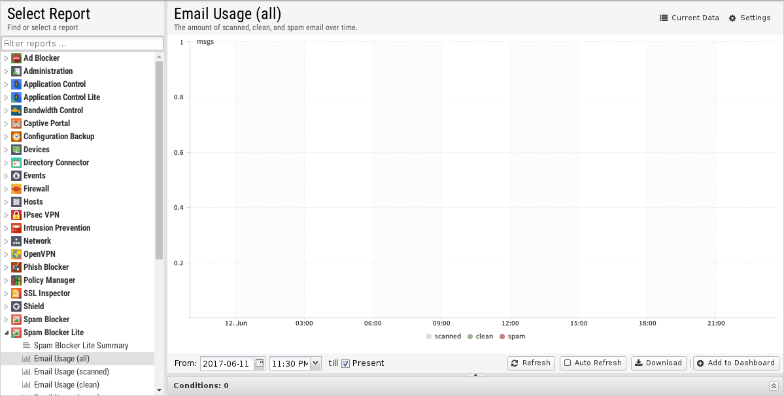Viewport: 784px width, 396px height.
Task: Open the Email Usage (clean) report
Action: (x=67, y=384)
